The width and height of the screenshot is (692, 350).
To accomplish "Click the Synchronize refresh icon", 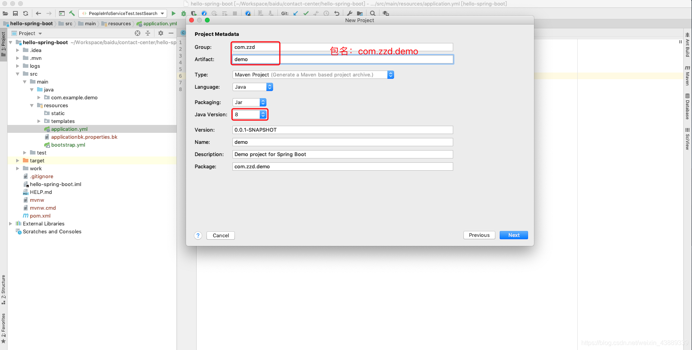I will click(26, 13).
